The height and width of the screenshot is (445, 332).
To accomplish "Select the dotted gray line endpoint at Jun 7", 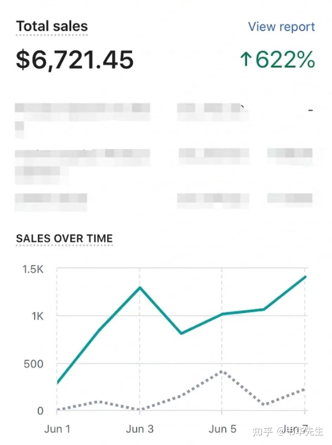I will point(305,389).
